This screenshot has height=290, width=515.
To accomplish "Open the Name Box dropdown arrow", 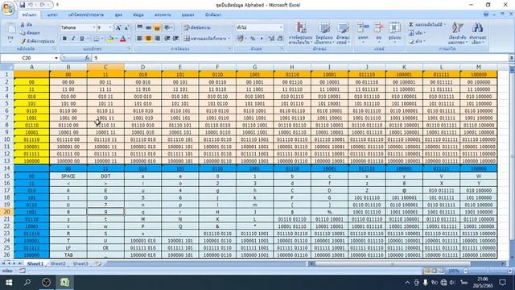I will [x=56, y=58].
